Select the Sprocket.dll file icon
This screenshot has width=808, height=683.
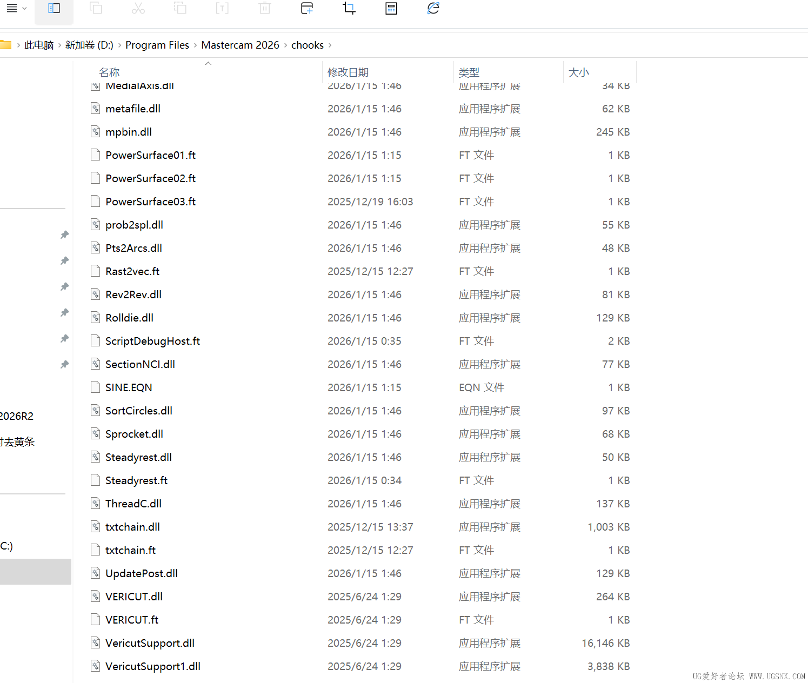point(96,434)
